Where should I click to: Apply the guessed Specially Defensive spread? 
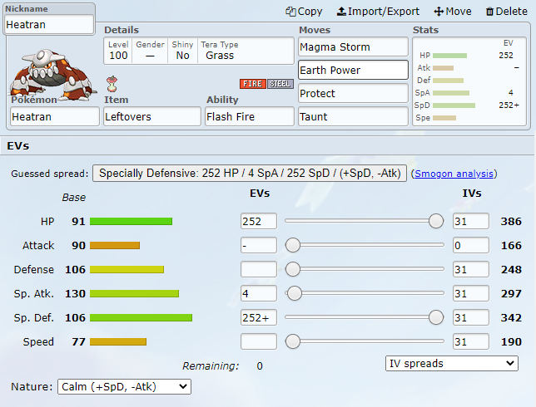click(x=250, y=174)
